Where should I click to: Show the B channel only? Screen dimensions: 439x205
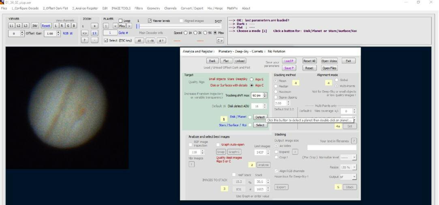point(74,26)
